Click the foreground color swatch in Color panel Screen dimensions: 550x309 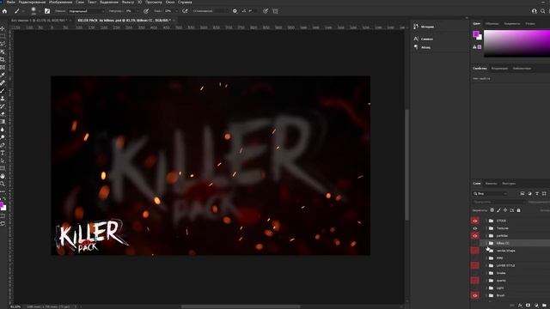tap(476, 34)
